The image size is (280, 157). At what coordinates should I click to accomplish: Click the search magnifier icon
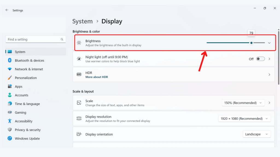[x=62, y=39]
